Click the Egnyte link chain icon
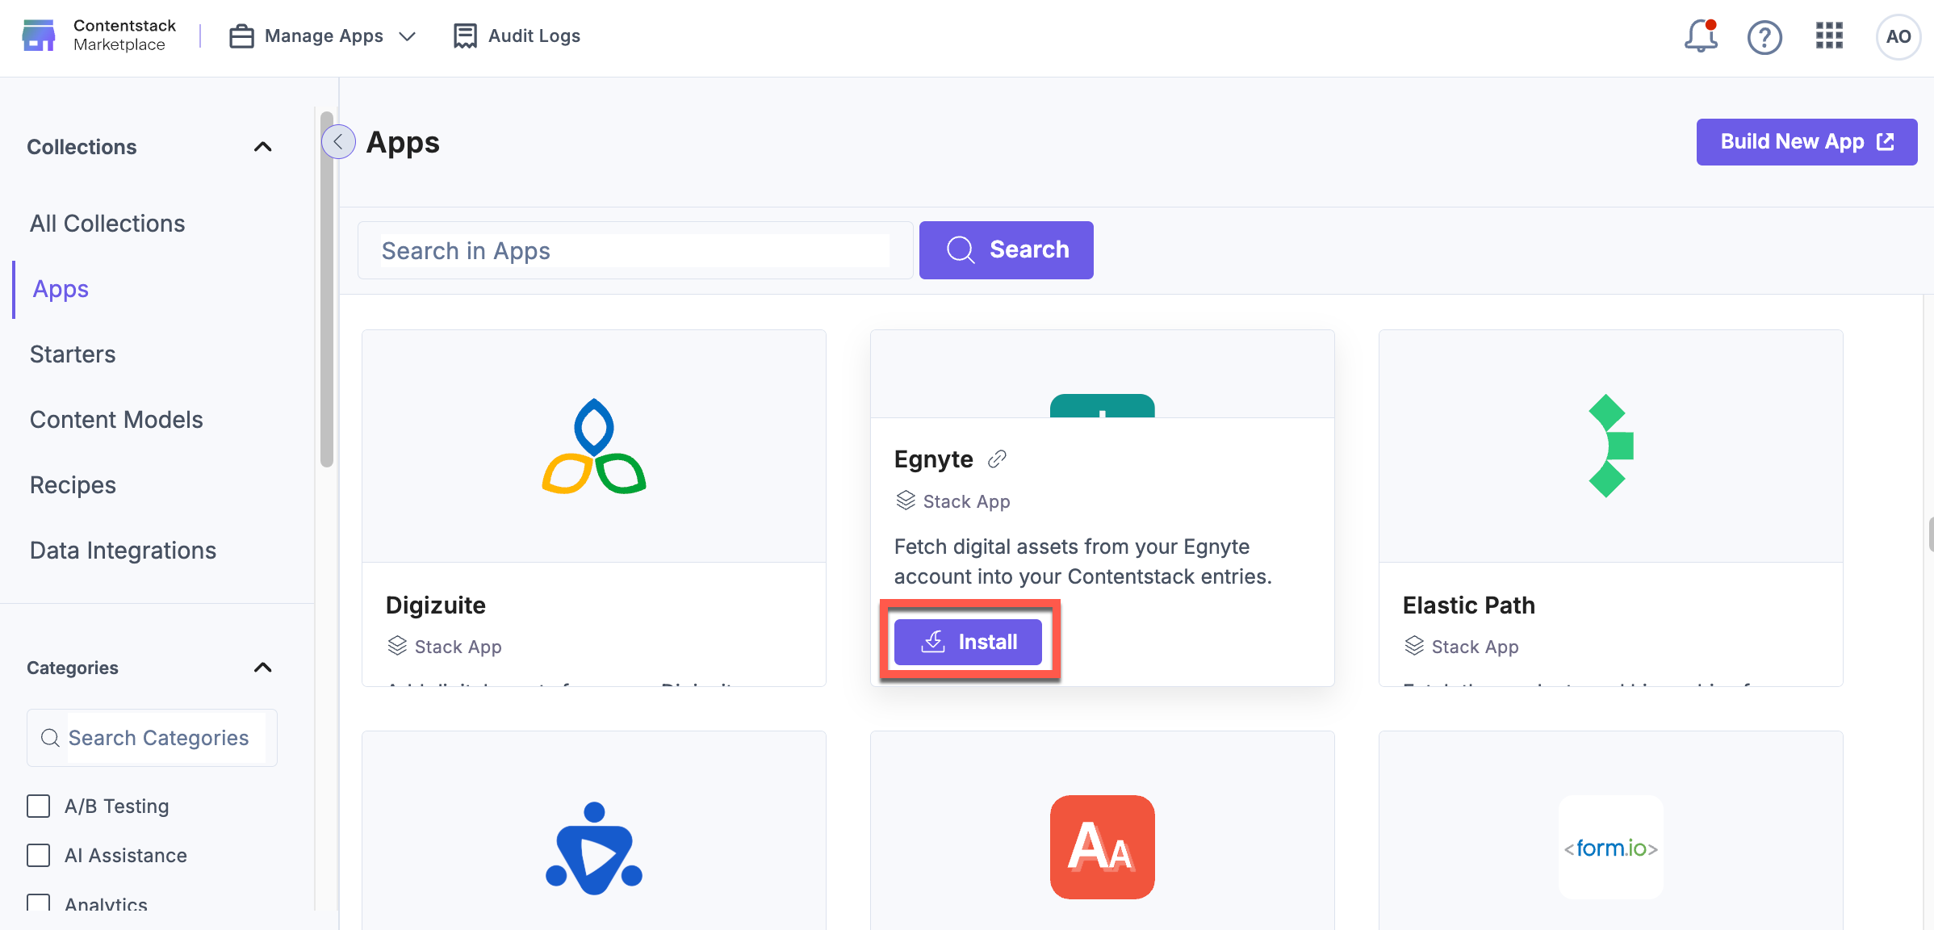The image size is (1934, 930). (997, 459)
